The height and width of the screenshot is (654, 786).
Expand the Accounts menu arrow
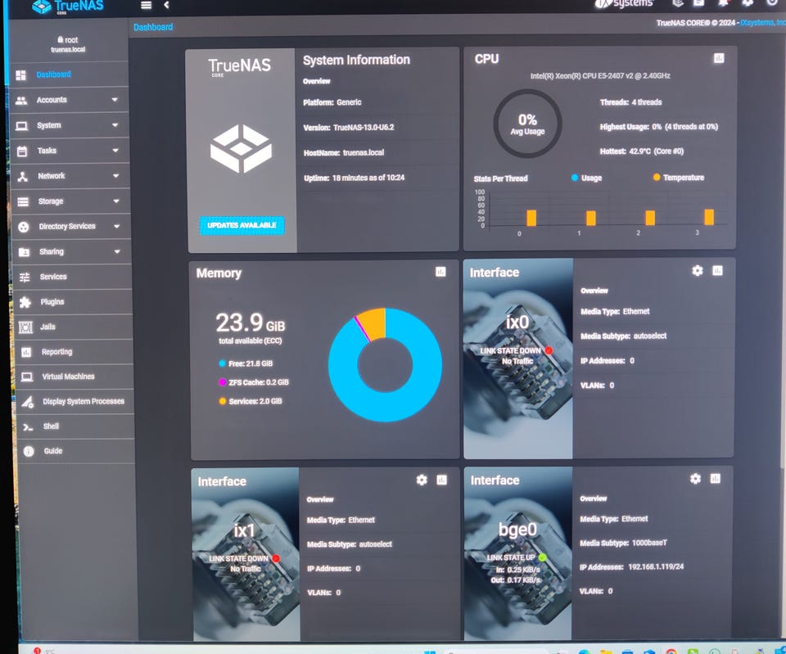115,100
